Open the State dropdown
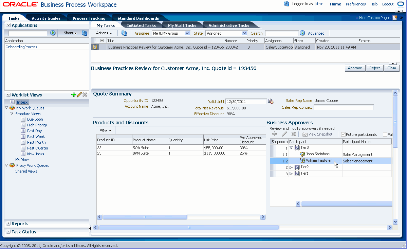 244,33
